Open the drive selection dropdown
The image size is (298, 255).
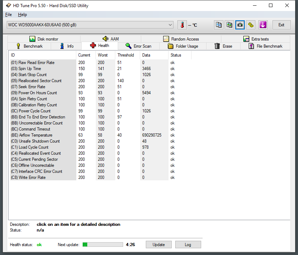[170, 25]
